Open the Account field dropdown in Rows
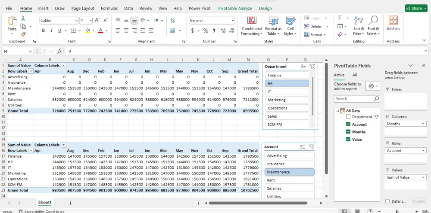This screenshot has height=213, width=431. (x=424, y=151)
